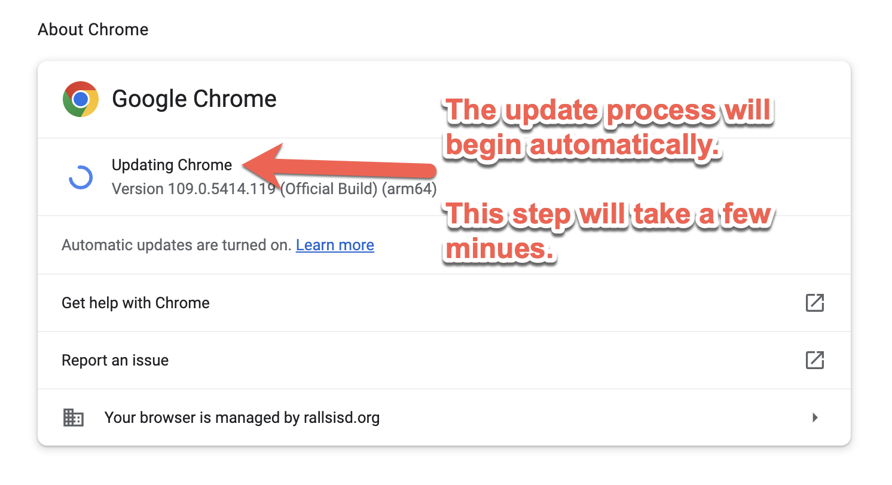Expand the managed by rallsisd.org arrow
This screenshot has height=485, width=892.
815,418
